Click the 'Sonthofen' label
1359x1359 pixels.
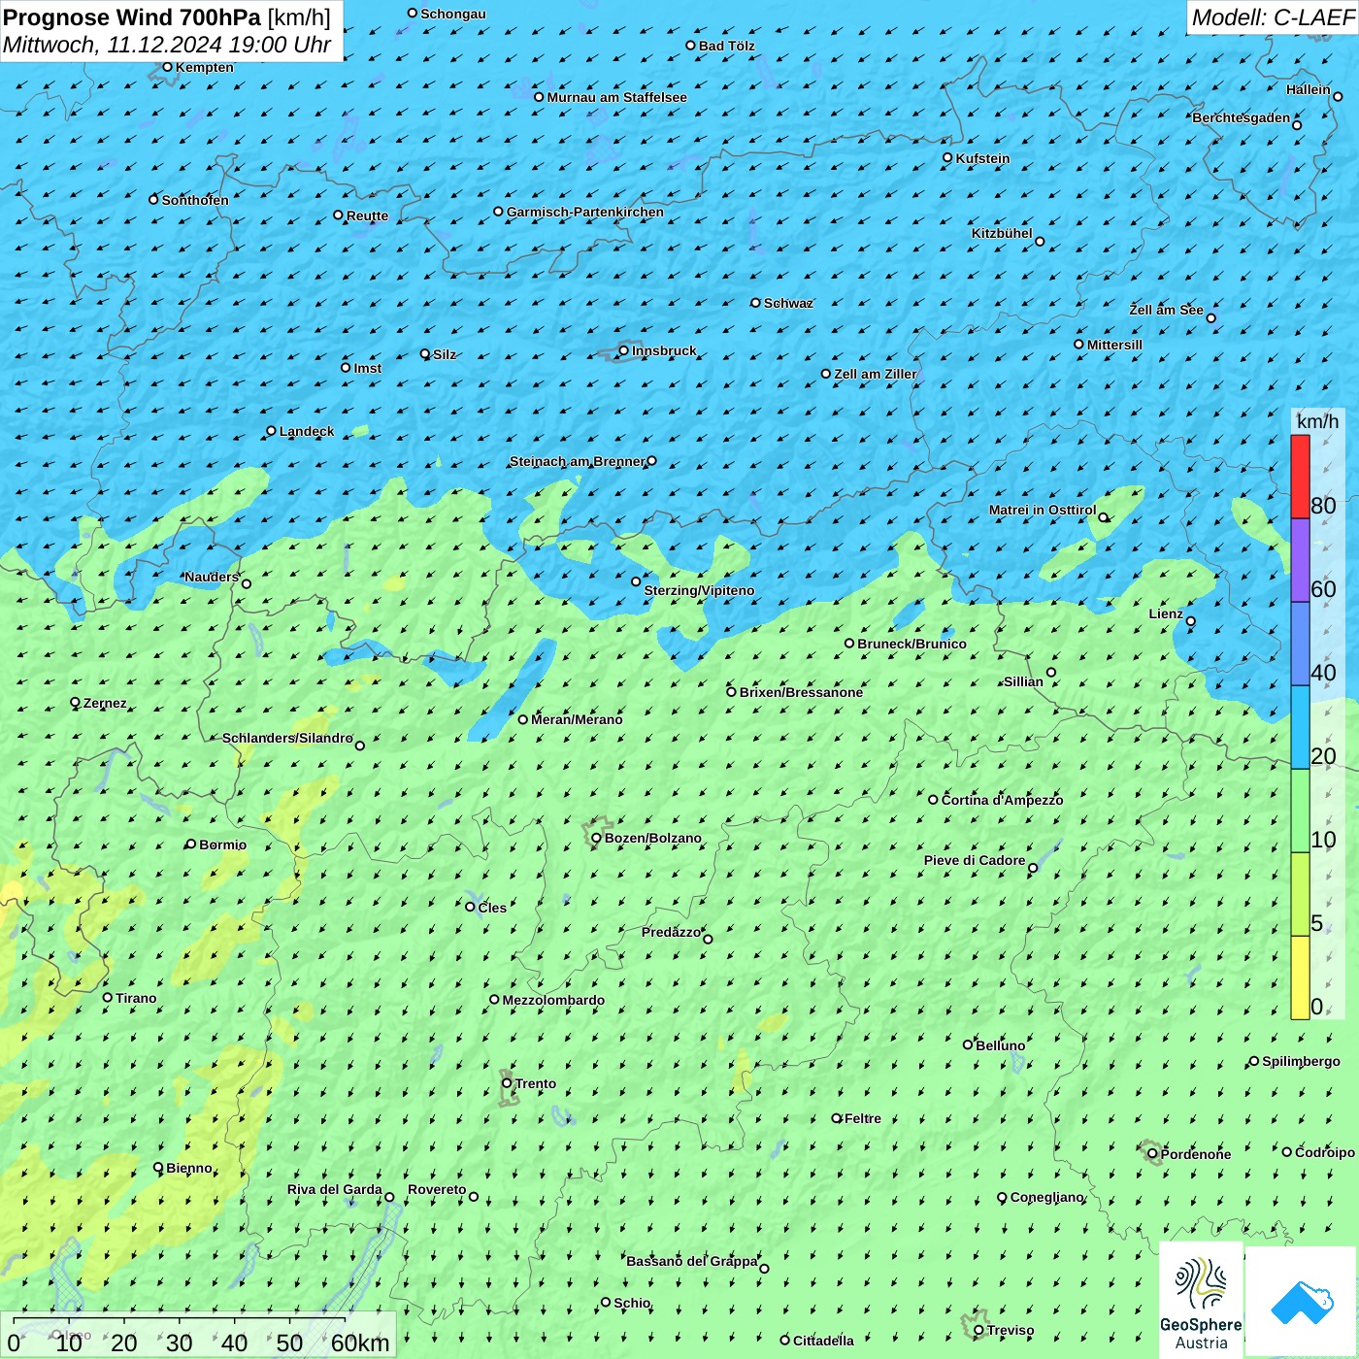pos(195,200)
